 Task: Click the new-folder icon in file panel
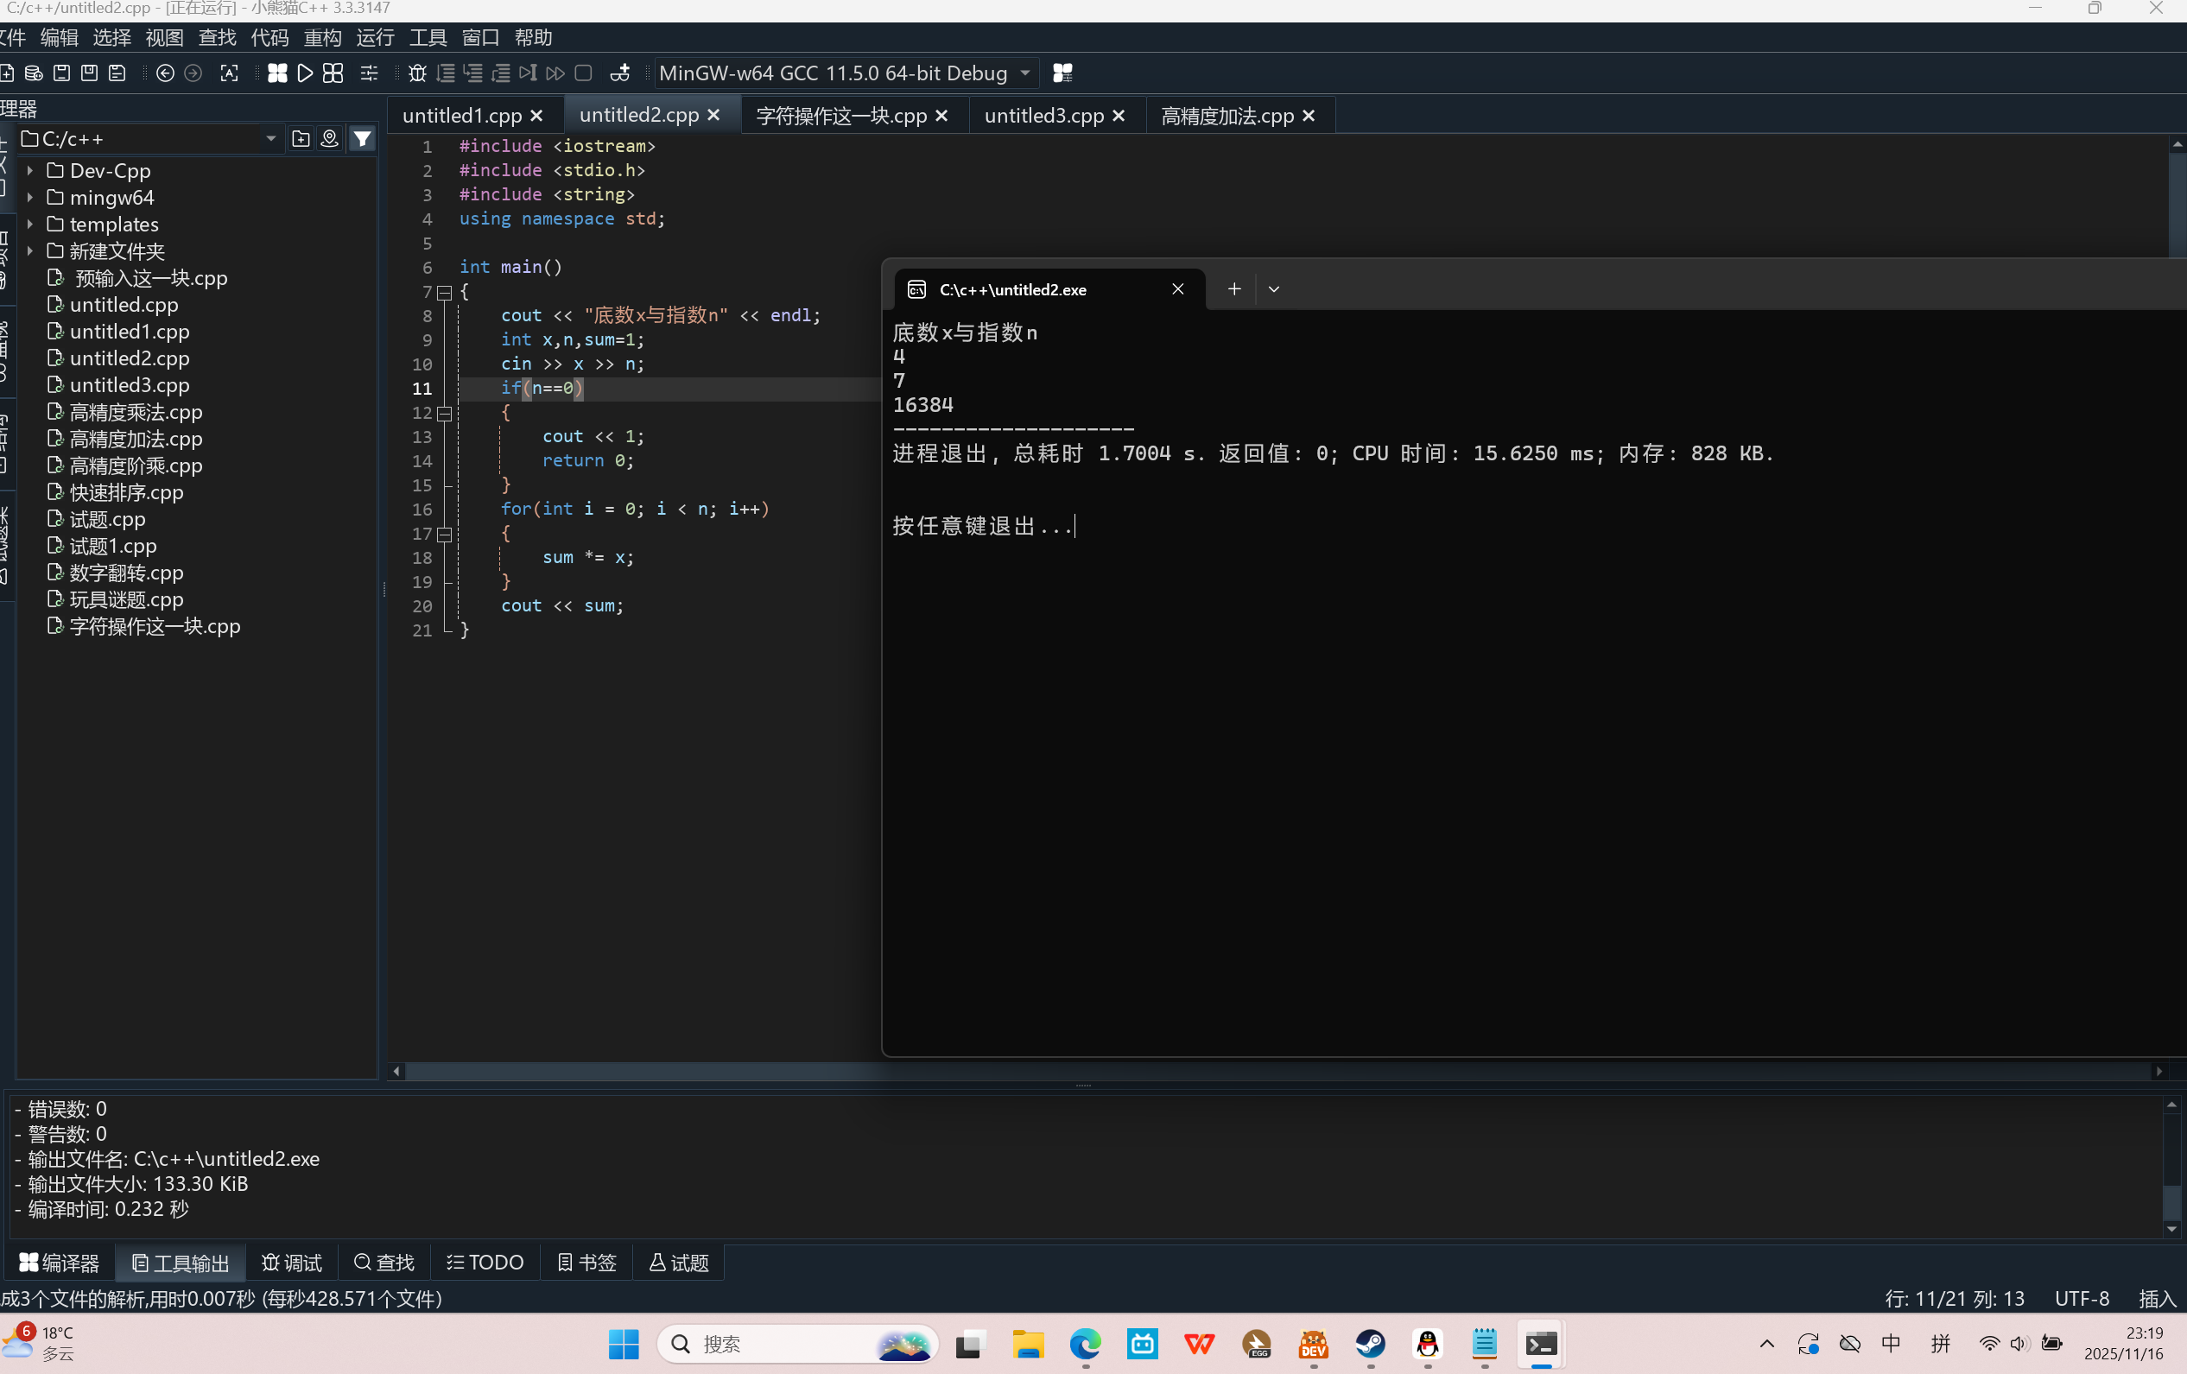[x=301, y=139]
